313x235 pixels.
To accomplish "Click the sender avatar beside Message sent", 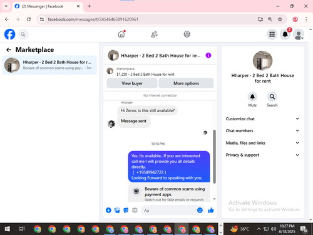I will 111,124.
